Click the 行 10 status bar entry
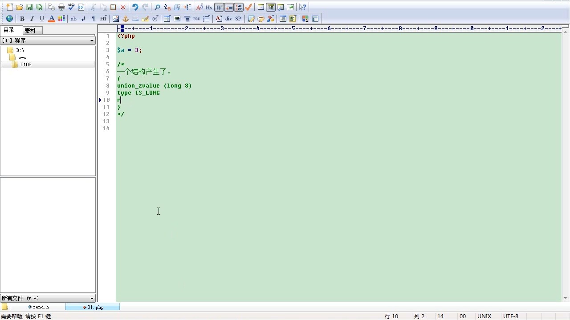 pyautogui.click(x=391, y=316)
